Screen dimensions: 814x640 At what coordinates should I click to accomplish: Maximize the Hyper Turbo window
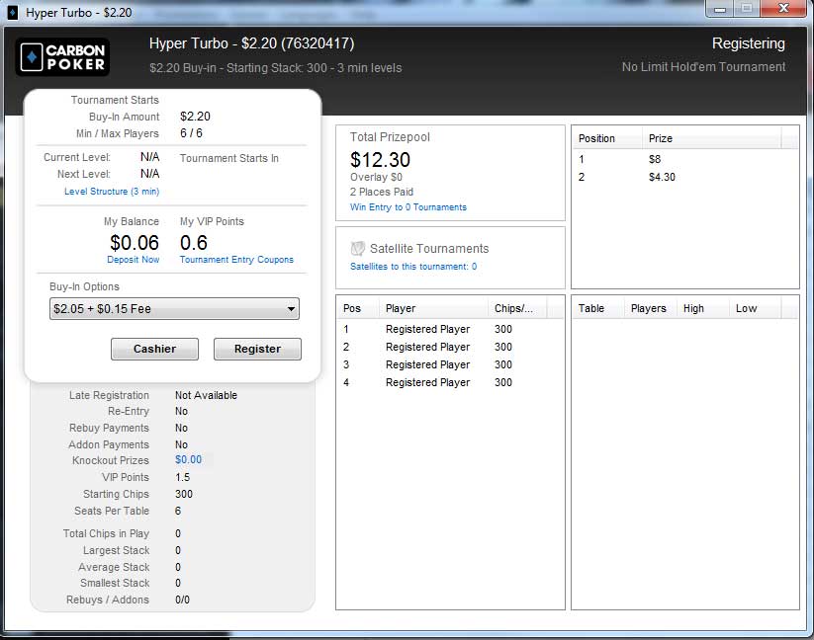tap(747, 9)
